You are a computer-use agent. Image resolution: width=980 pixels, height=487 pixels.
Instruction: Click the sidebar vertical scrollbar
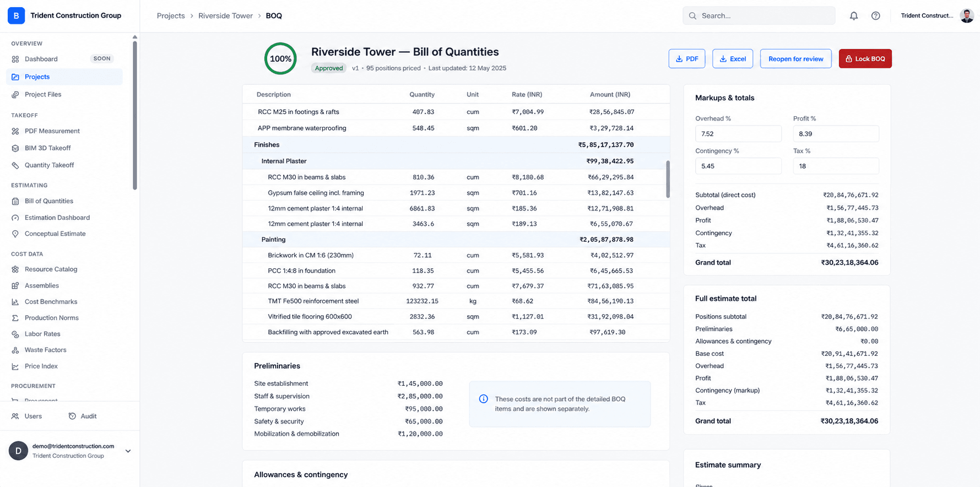135,116
